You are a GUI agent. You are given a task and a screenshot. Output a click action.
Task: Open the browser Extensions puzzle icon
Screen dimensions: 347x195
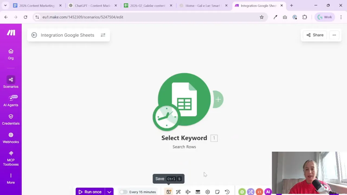click(x=305, y=17)
